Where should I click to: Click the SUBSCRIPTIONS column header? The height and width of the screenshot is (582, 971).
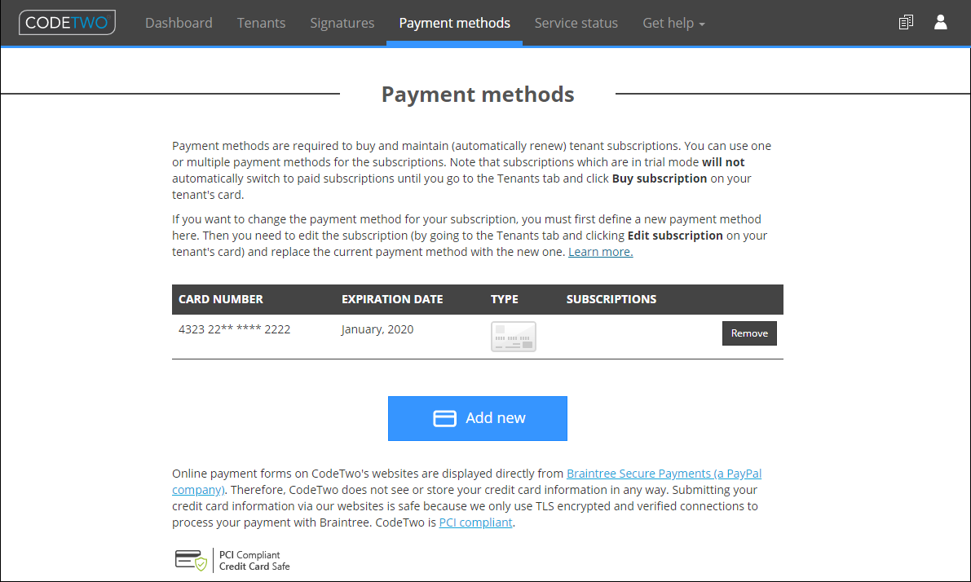pos(611,299)
